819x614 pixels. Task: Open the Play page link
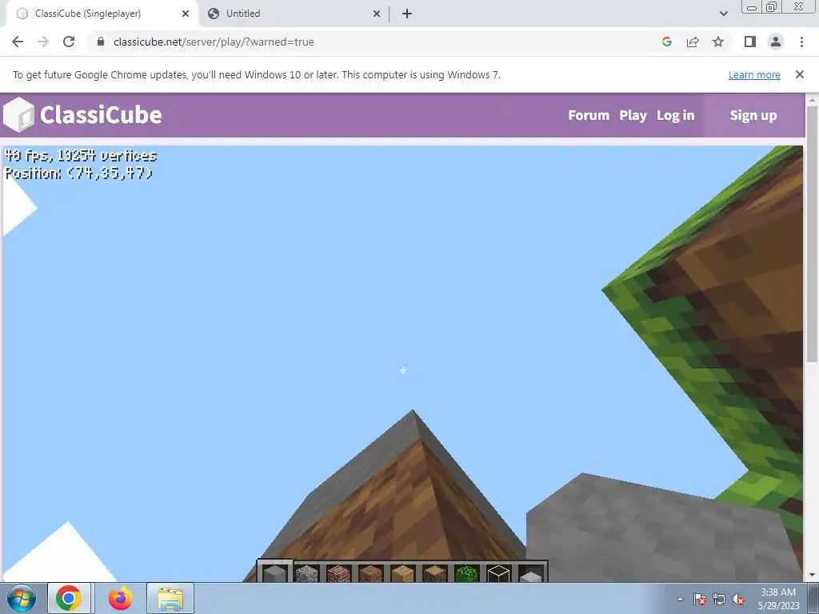tap(633, 115)
